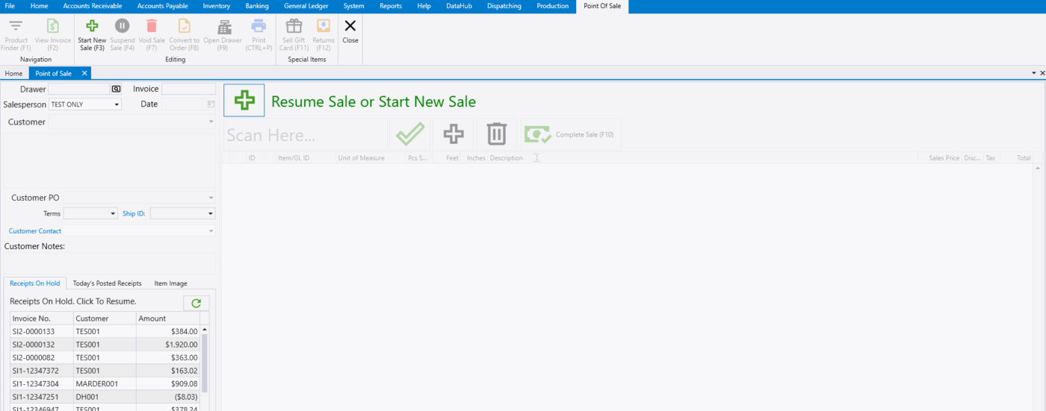This screenshot has height=411, width=1046.
Task: Click the Start New Sale ribbon icon
Action: click(x=92, y=27)
